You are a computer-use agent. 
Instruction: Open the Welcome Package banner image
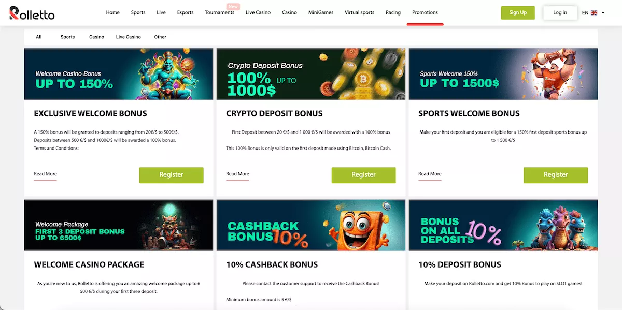[119, 226]
